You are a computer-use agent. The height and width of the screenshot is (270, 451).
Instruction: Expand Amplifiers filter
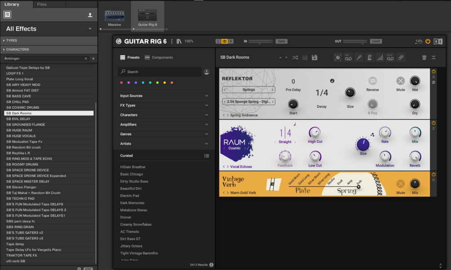point(164,124)
